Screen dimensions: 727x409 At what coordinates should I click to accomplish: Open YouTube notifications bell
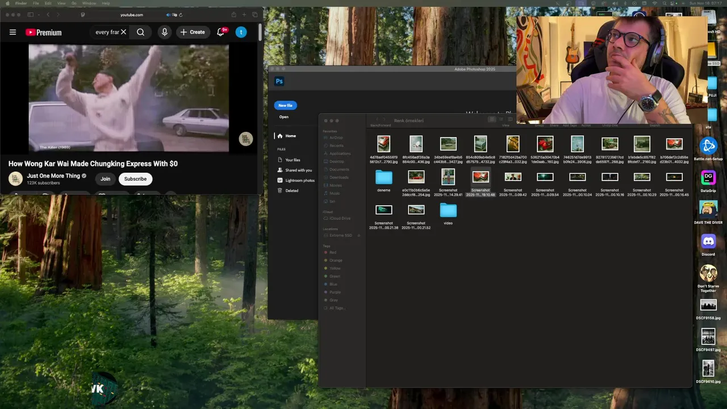coord(221,32)
